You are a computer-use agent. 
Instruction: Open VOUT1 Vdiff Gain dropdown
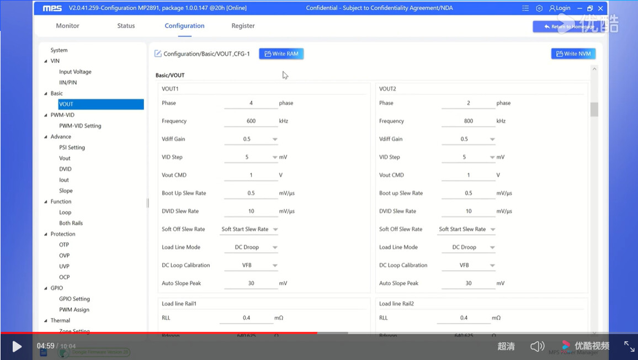click(274, 139)
